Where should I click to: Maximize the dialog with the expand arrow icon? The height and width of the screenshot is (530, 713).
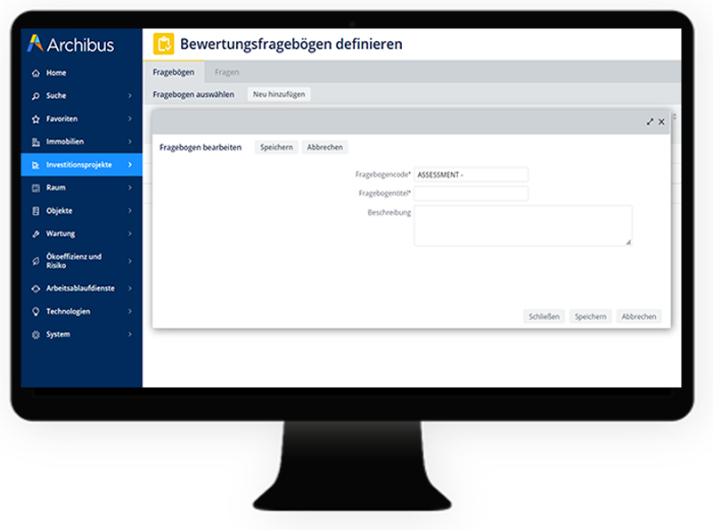point(650,122)
